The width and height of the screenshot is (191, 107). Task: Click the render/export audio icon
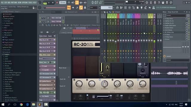click(x=167, y=3)
